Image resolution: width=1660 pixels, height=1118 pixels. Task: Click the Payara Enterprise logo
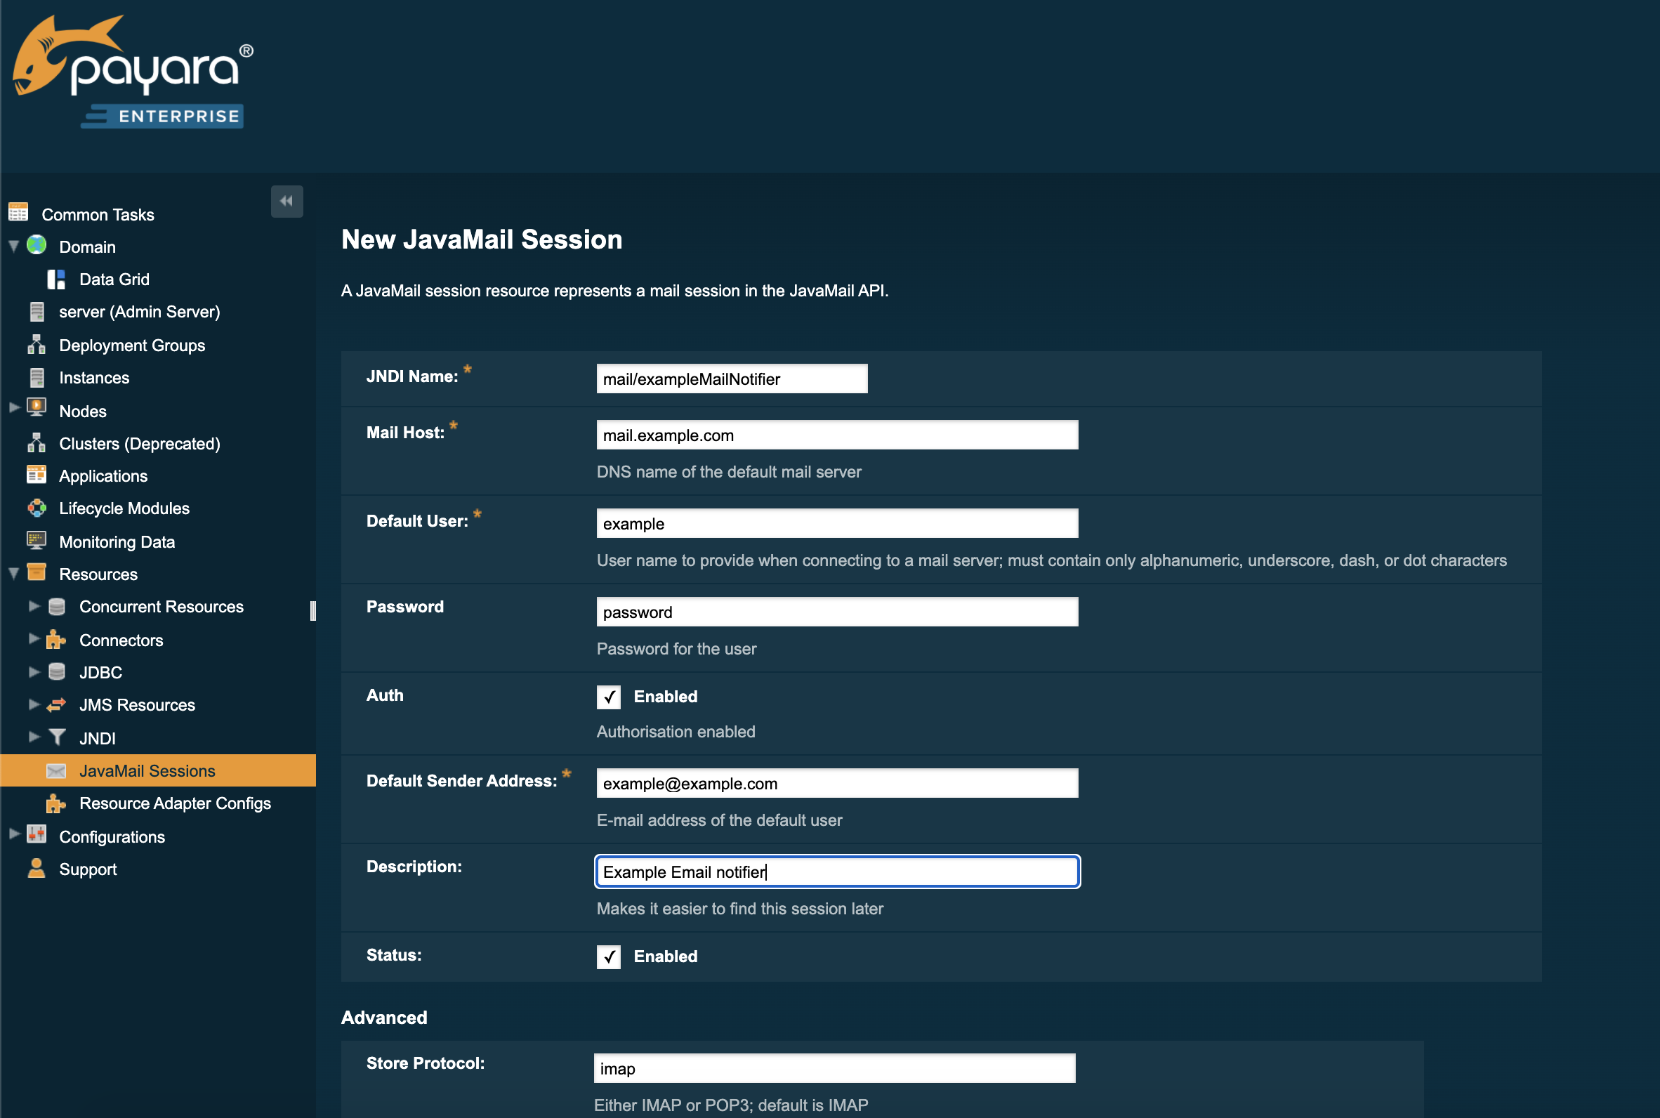point(133,72)
